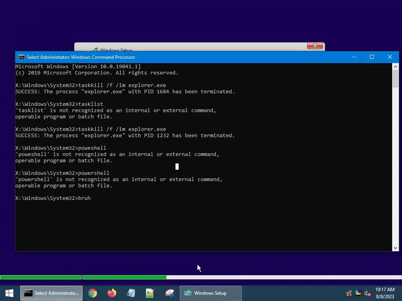
Task: Click the 'Microsoft Windows [Version 10.0.19041.1]' line
Action: [78, 67]
